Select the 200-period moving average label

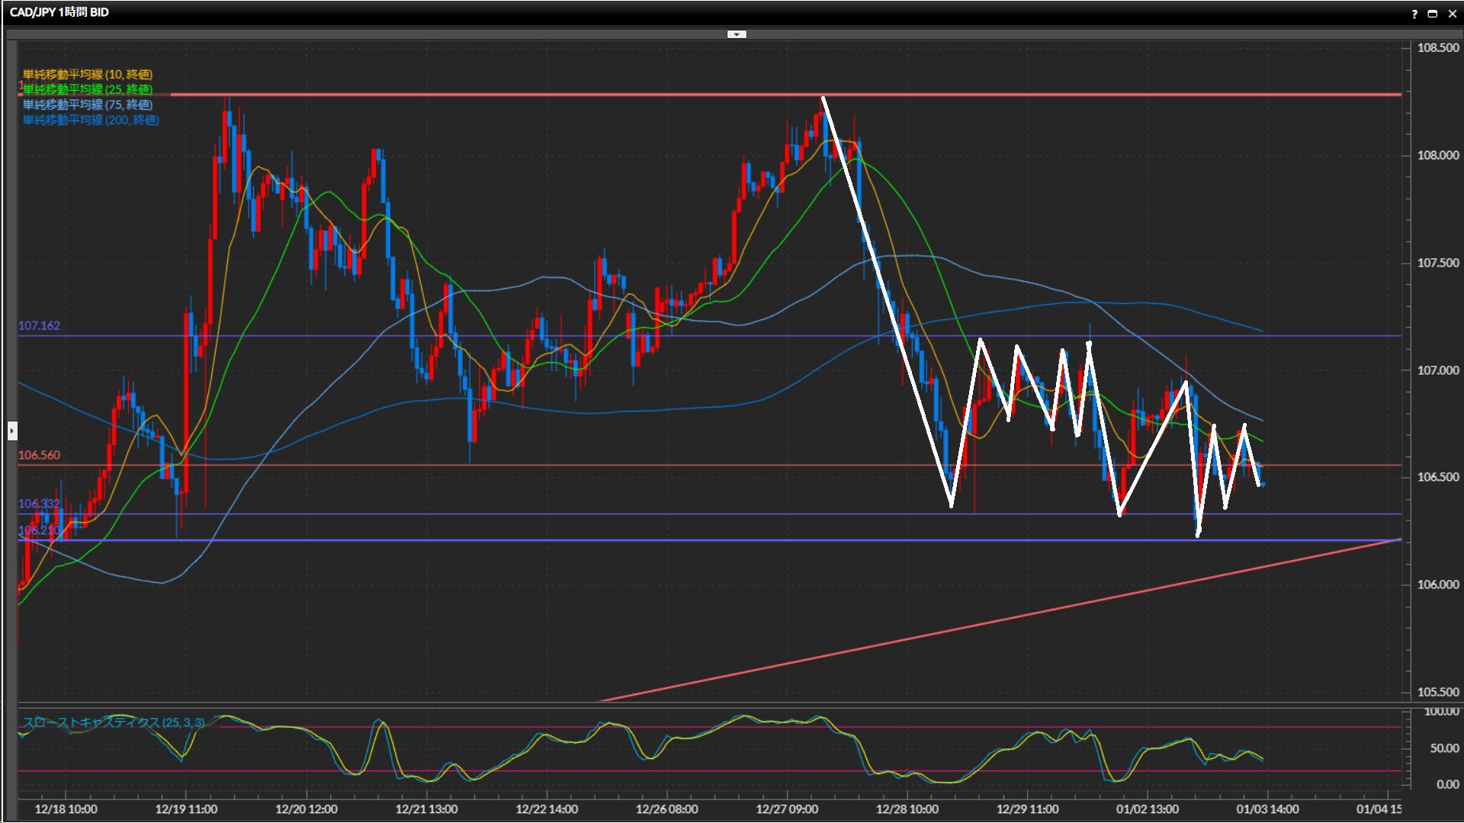90,120
